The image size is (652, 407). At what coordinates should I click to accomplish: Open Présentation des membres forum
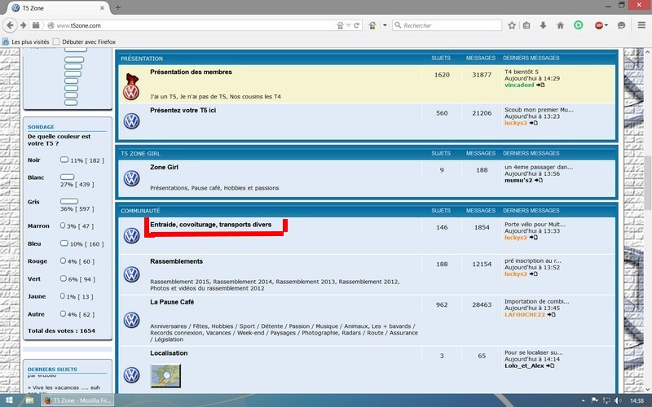191,72
